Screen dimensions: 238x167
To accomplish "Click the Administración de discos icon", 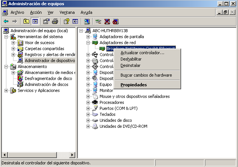I will click(20, 84).
